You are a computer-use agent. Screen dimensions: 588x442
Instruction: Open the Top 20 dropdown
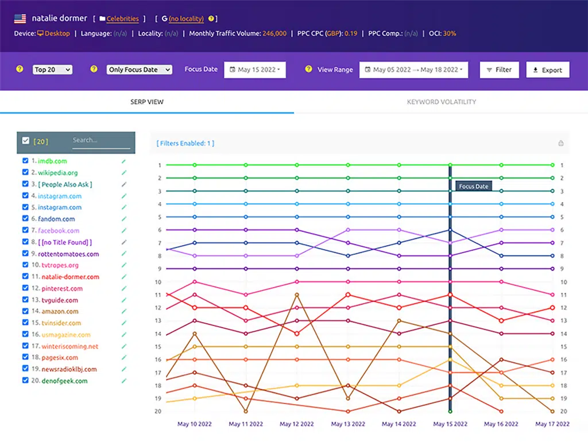[x=52, y=69]
